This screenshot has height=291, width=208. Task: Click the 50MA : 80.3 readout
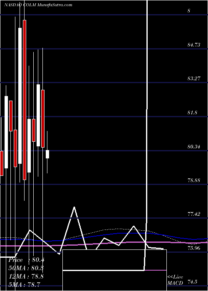tap(27, 268)
